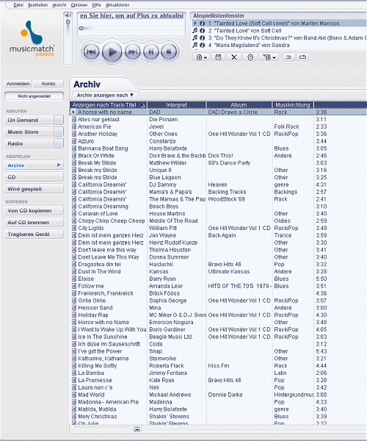Open the Music Store section

click(29, 132)
